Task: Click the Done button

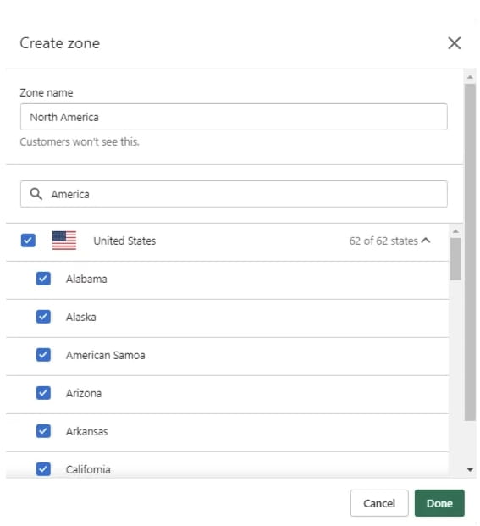Action: coord(439,503)
